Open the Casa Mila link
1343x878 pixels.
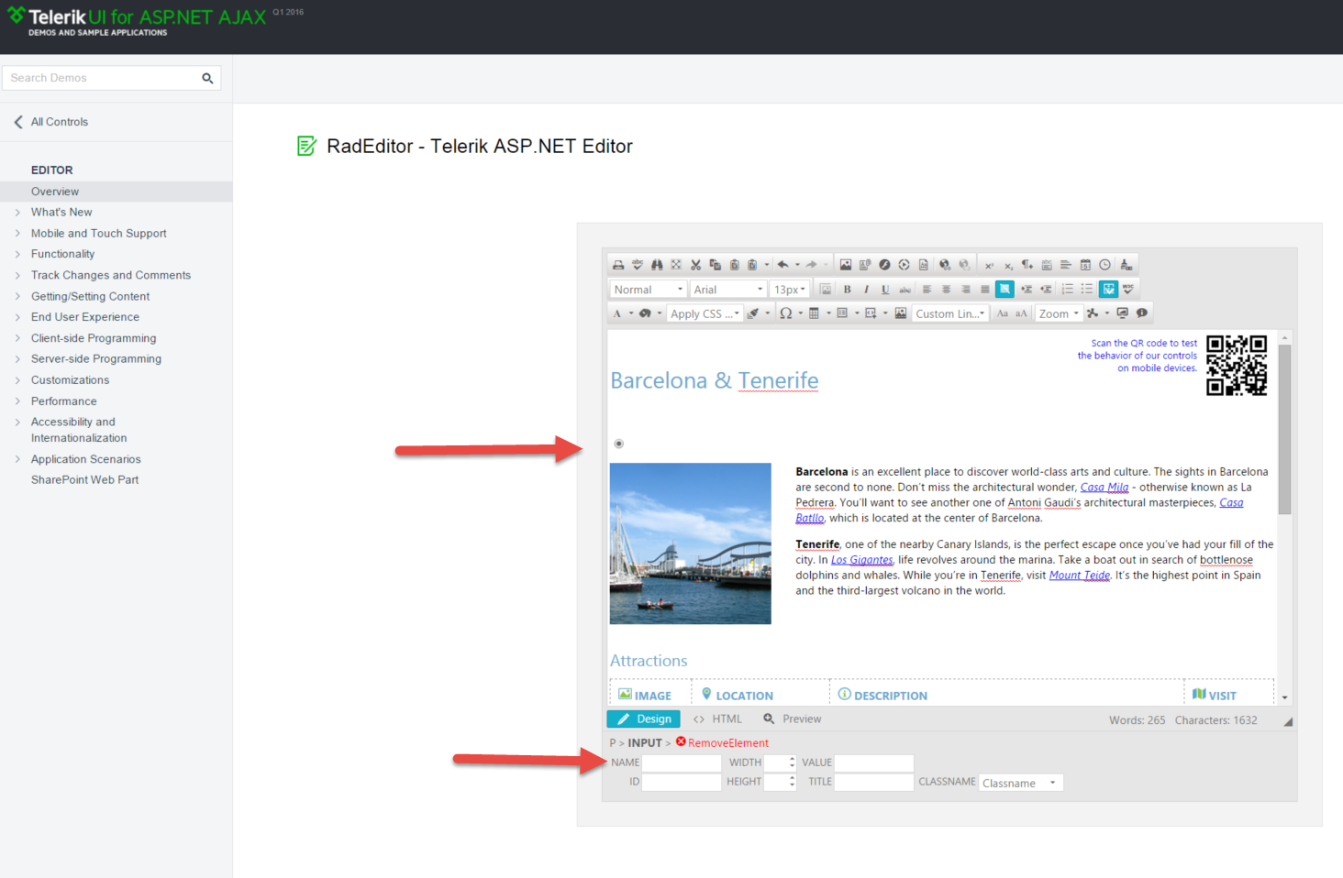(1104, 488)
